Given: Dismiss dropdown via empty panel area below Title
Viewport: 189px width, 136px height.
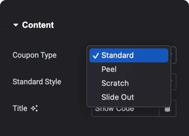Looking at the screenshot, I should pyautogui.click(x=94, y=127).
